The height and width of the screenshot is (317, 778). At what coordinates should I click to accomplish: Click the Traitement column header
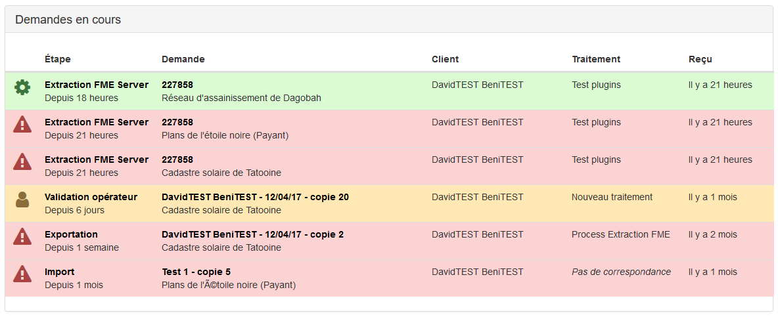coord(596,59)
